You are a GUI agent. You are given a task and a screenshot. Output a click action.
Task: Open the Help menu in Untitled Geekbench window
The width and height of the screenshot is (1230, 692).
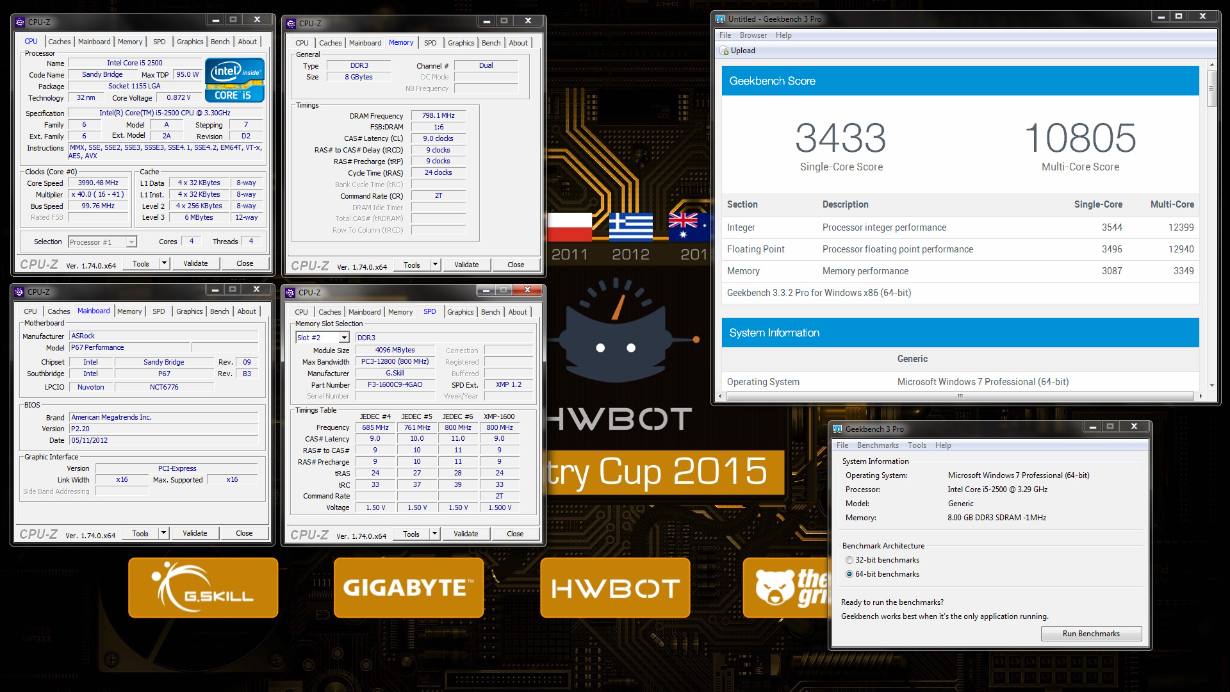click(x=783, y=35)
